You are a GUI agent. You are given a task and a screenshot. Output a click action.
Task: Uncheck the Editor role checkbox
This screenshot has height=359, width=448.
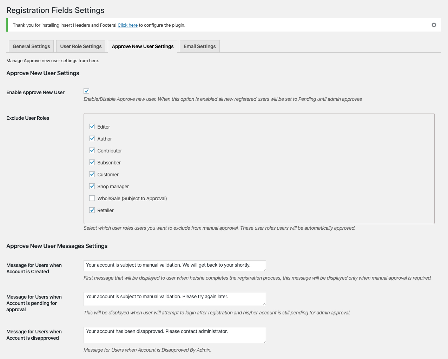point(92,126)
